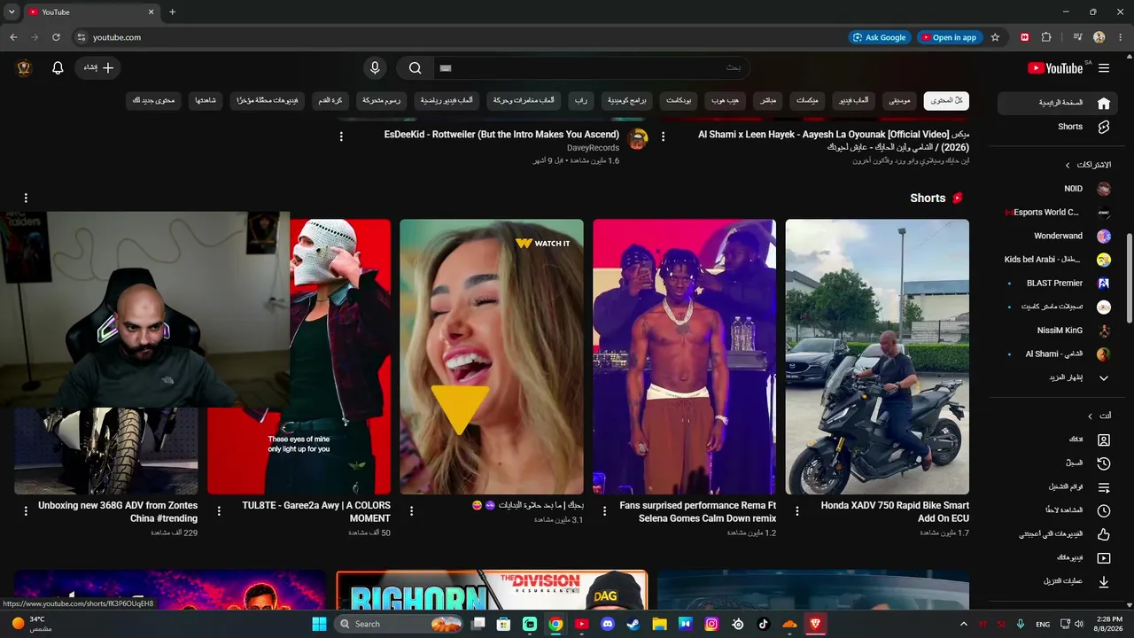The image size is (1134, 638).
Task: Reload the YouTube page
Action: (56, 37)
